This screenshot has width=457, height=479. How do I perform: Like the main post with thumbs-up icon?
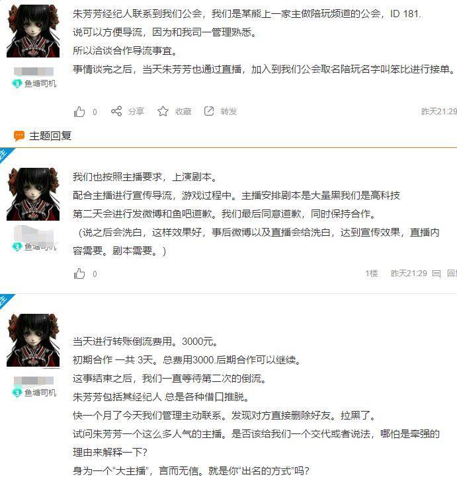pos(79,112)
